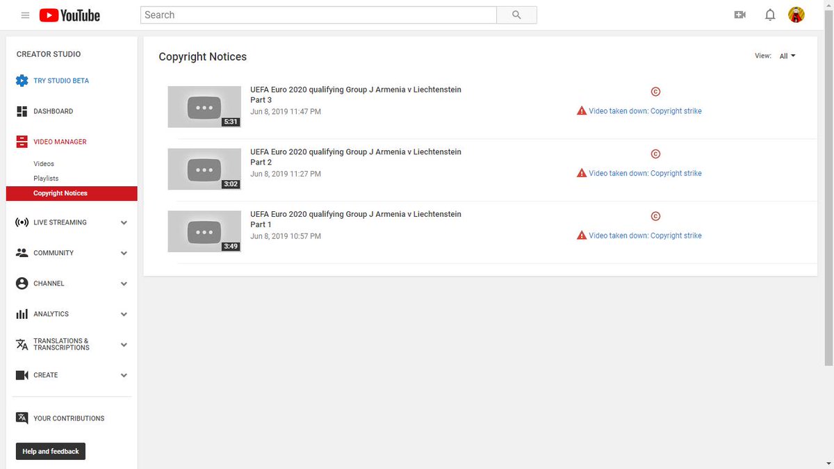
Task: Expand the Channel section chevron
Action: 124,284
